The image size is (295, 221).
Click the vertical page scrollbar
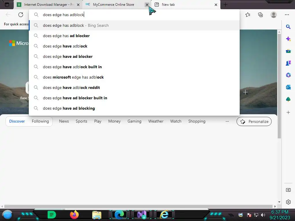tap(279, 86)
